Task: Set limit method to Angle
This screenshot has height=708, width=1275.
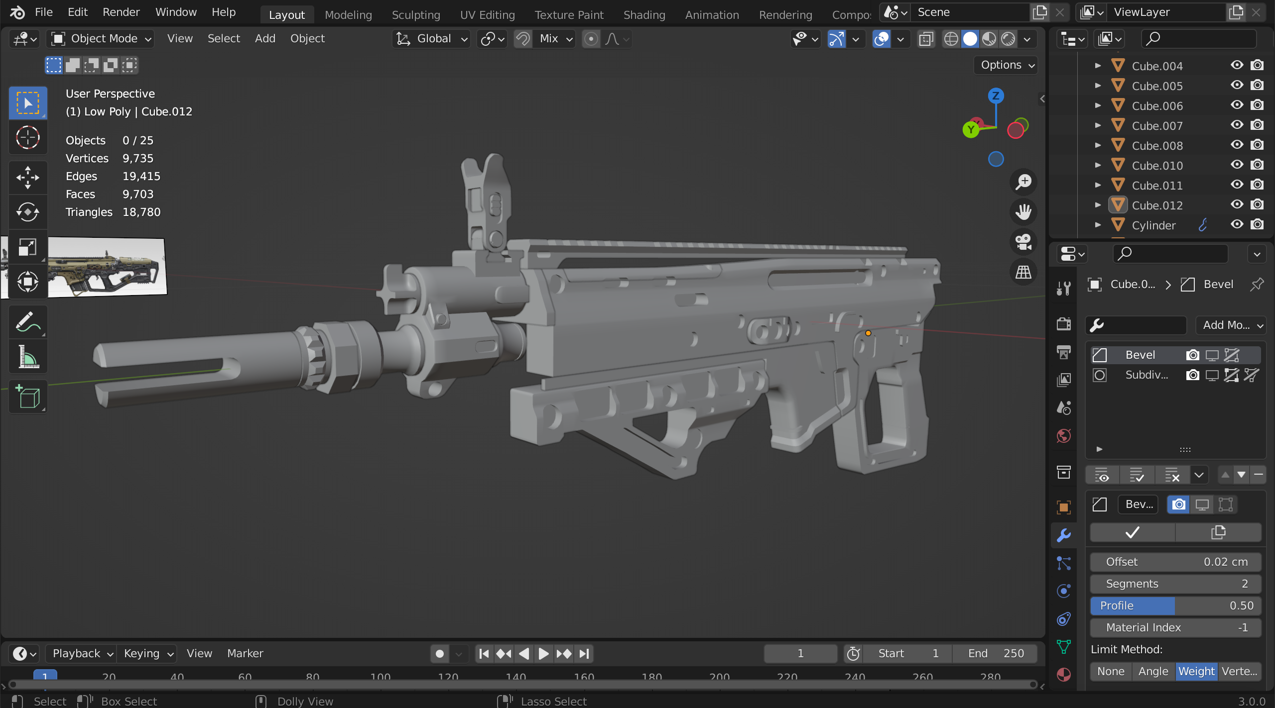Action: click(x=1153, y=671)
